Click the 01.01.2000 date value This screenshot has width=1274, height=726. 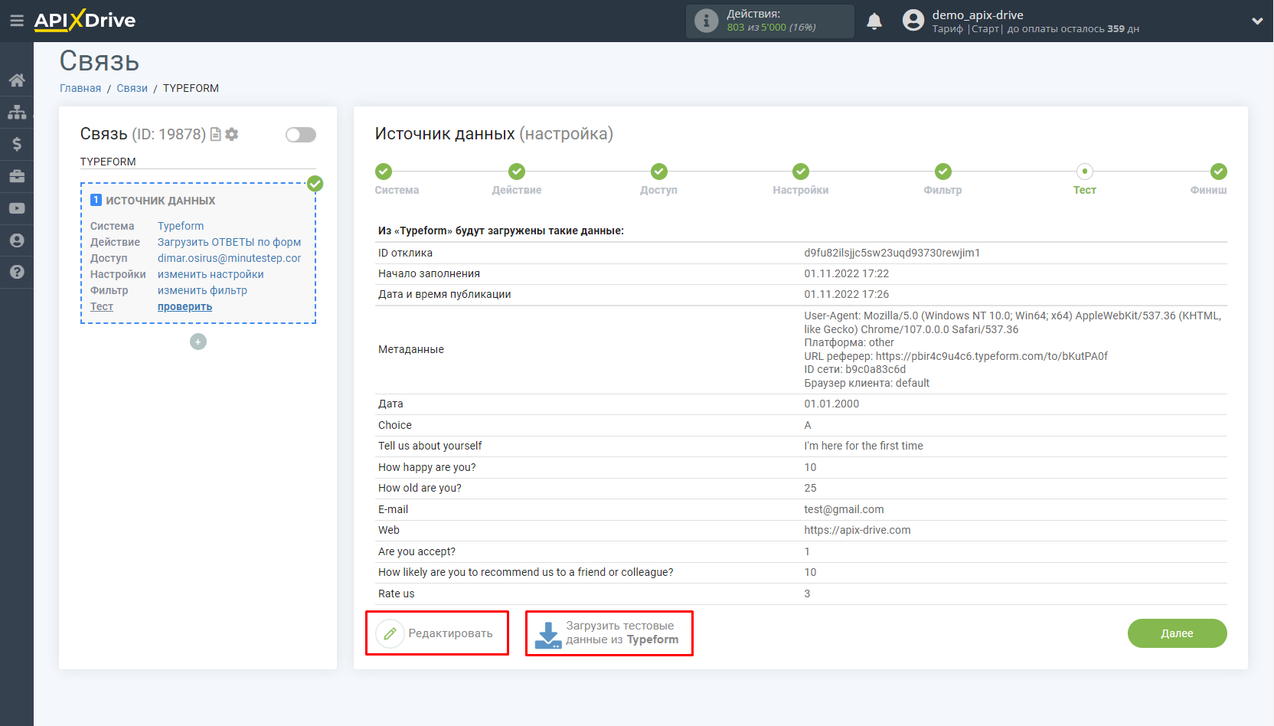(831, 404)
